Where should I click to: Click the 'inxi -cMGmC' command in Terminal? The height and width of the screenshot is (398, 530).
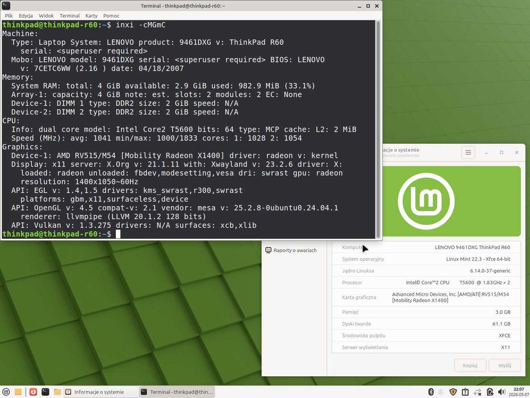pos(141,24)
